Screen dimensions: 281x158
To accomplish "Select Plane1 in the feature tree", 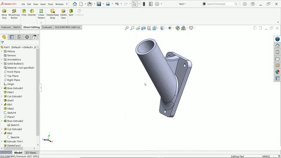I will 11,117.
